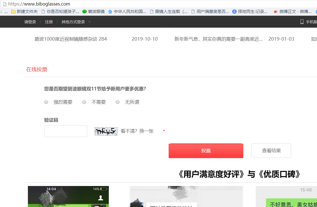Open the 新建文件夹 bookmark folder icon
The image size is (317, 207).
tap(13, 12)
